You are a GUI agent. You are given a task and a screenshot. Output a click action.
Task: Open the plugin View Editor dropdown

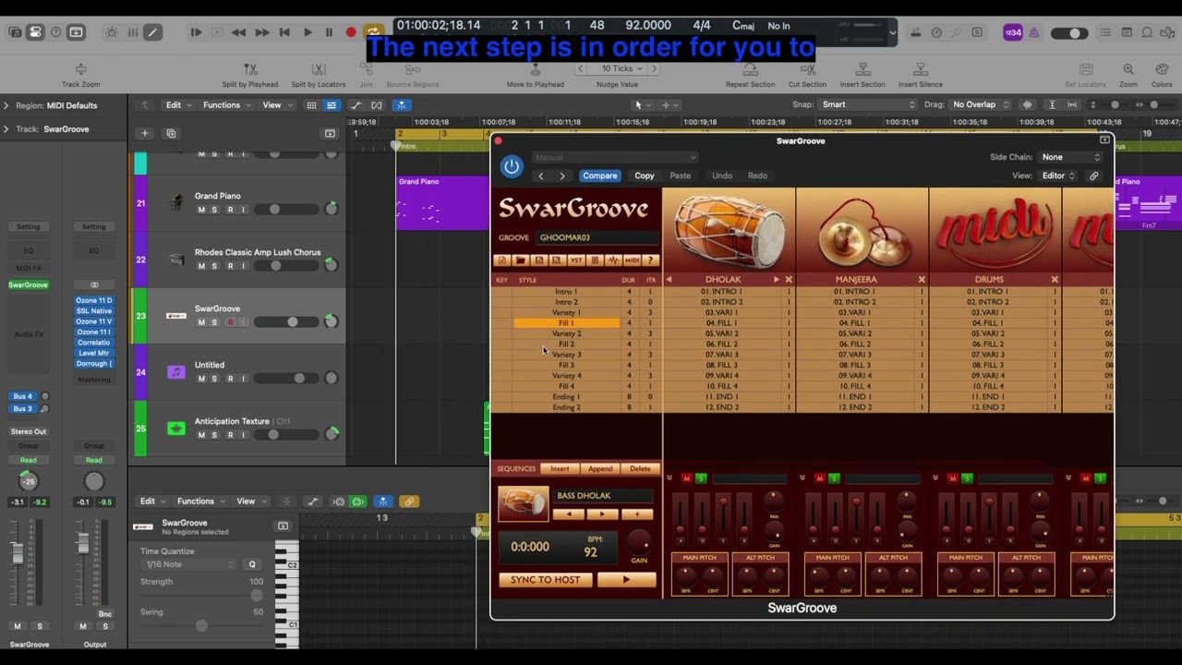1057,175
